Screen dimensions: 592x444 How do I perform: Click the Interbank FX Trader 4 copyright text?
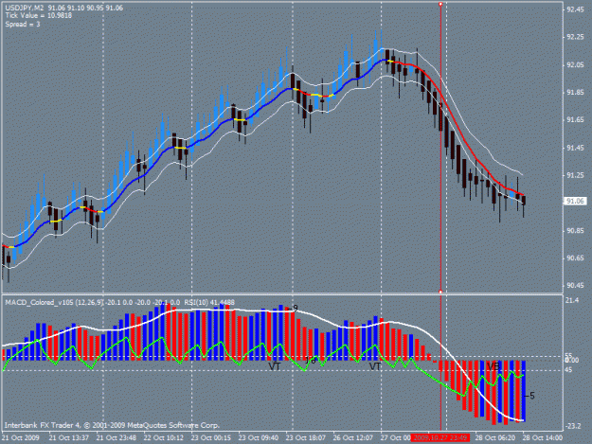coord(112,425)
